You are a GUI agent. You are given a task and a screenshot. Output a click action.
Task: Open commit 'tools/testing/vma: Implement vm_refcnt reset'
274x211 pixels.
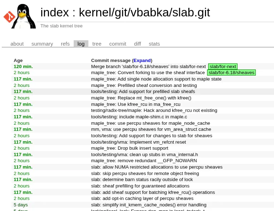[x=138, y=142]
